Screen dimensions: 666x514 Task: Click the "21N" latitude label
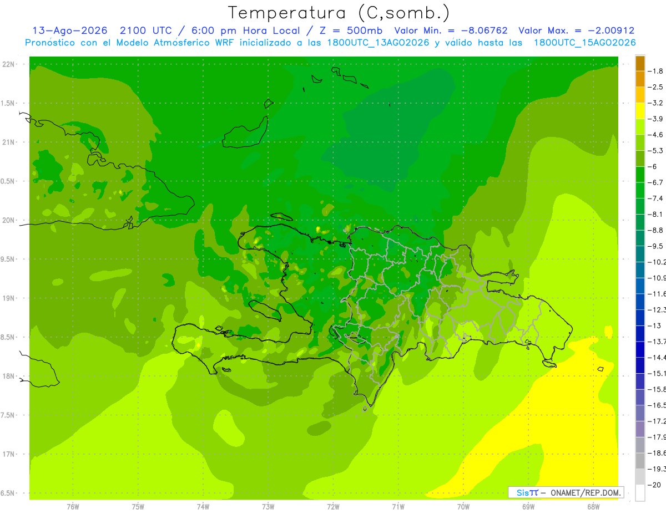[8, 143]
